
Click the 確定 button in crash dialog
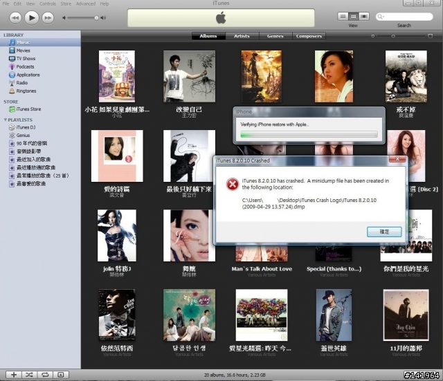384,232
